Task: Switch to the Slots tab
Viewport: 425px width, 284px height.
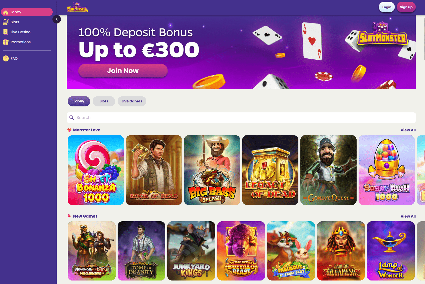Action: (104, 101)
